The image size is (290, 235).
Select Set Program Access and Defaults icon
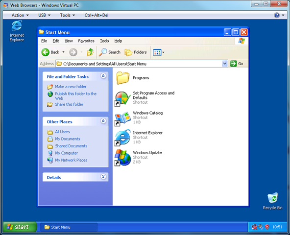[x=122, y=99]
